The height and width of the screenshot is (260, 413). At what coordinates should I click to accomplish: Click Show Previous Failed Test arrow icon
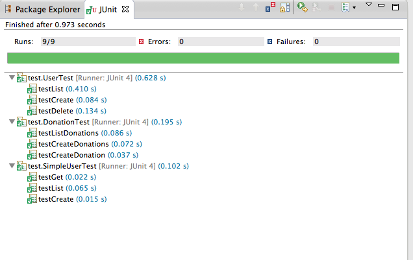pos(256,7)
